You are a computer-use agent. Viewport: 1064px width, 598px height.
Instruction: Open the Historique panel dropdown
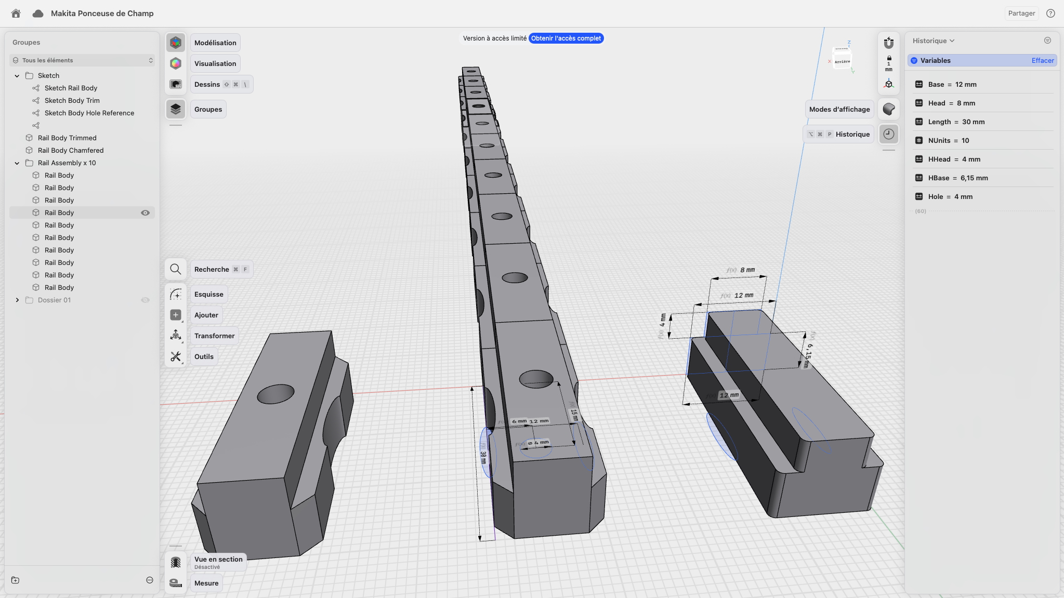point(934,41)
